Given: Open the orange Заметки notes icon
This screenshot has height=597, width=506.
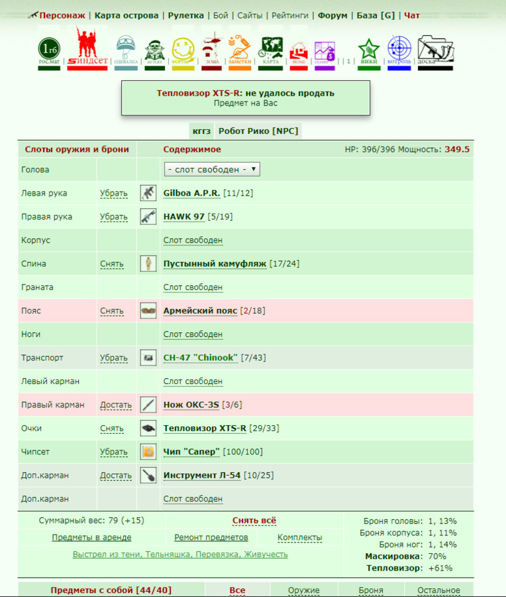Looking at the screenshot, I should point(240,51).
